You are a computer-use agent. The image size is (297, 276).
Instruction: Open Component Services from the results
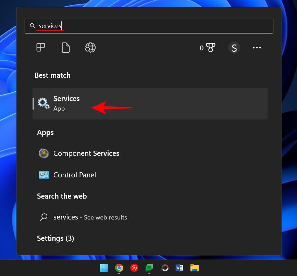pos(86,153)
